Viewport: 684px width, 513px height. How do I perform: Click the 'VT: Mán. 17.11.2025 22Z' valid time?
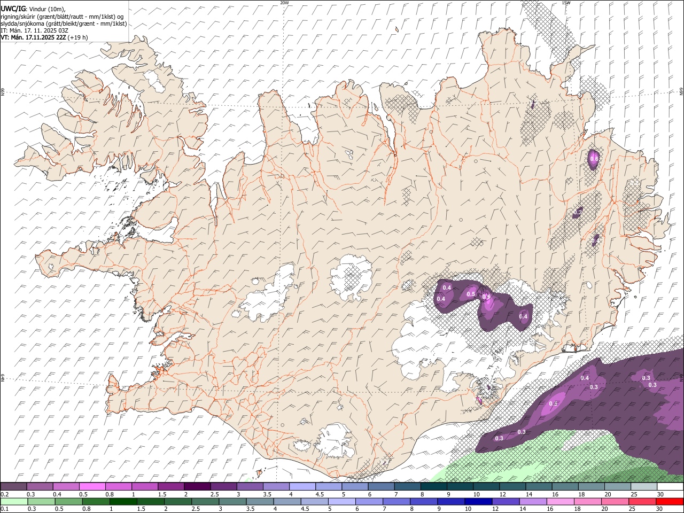point(33,37)
